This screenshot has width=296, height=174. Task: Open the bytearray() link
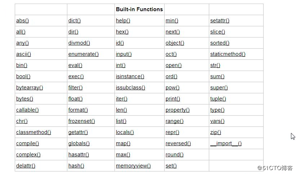point(30,88)
